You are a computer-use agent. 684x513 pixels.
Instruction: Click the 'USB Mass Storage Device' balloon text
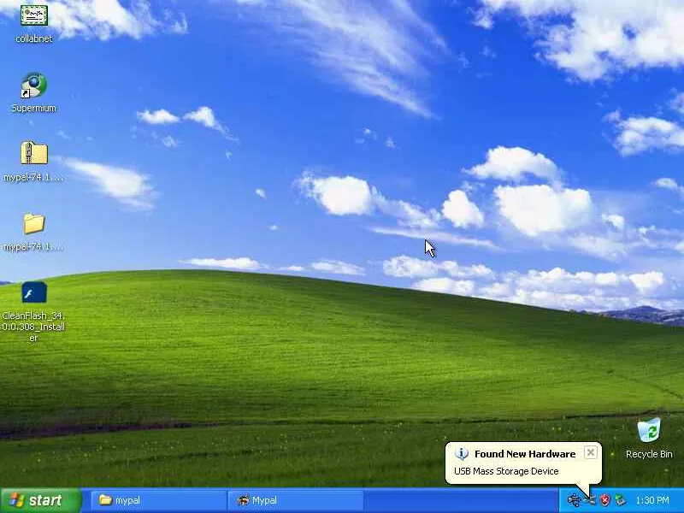pyautogui.click(x=506, y=471)
